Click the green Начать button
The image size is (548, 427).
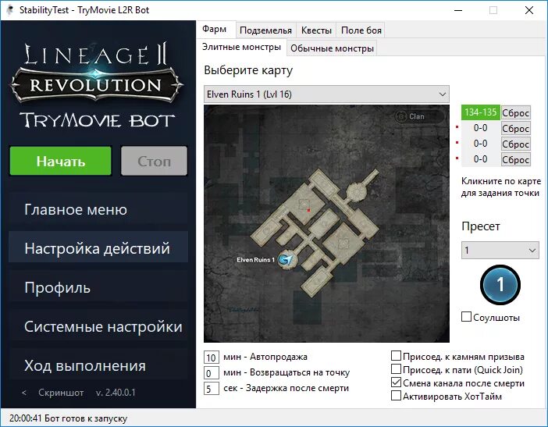[60, 161]
